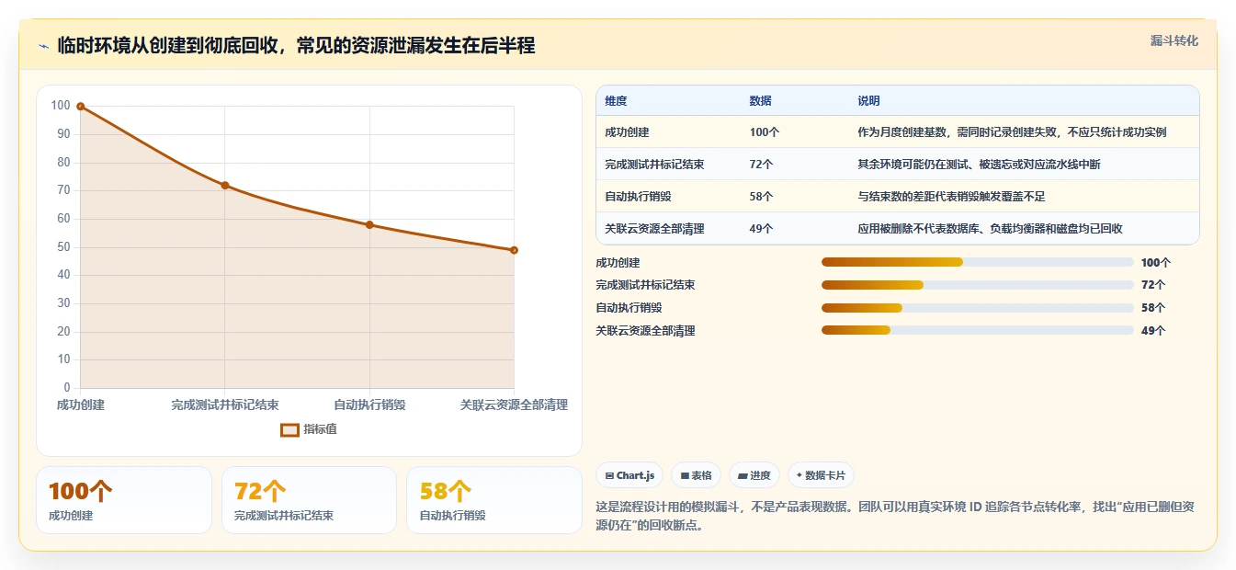Click the description starting 应用被删除不代表
This screenshot has height=570, width=1236.
(x=990, y=229)
